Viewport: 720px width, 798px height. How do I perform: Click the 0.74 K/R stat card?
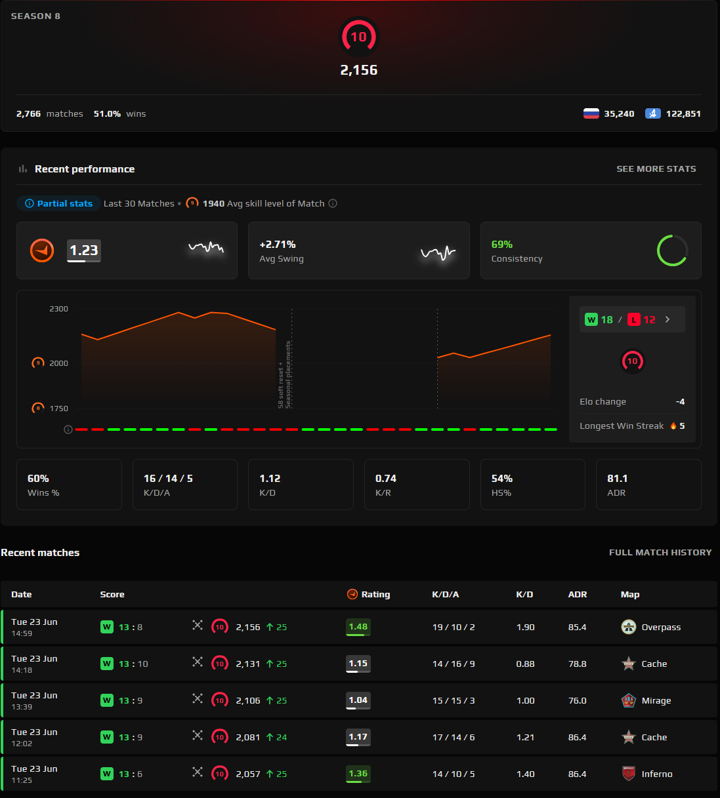[417, 485]
